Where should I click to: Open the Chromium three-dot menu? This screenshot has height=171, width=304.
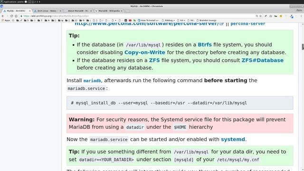[x=301, y=16]
